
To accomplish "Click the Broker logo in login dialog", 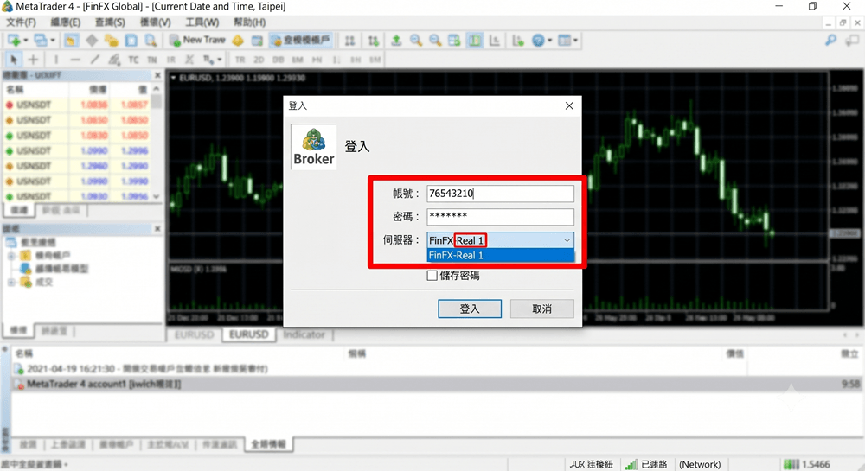I will pos(313,147).
